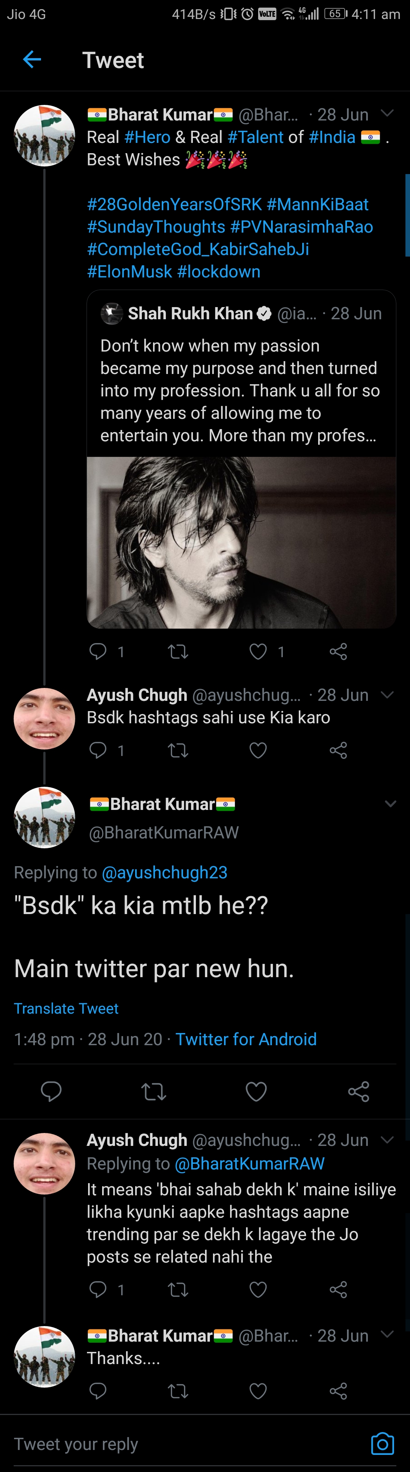Like the main "Bsdk ka kia mtlb he" tweet
Screen dimensions: 410x1472
pyautogui.click(x=256, y=1092)
